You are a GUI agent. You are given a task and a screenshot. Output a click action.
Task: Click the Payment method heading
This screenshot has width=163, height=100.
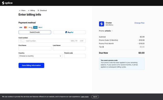(27, 23)
